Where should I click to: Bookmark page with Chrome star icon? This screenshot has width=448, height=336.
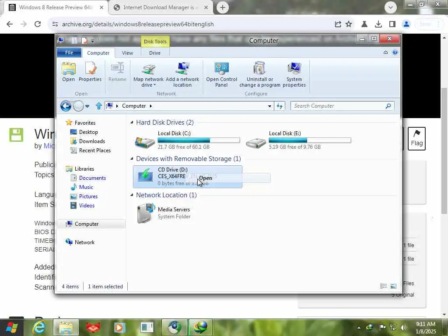click(x=349, y=24)
